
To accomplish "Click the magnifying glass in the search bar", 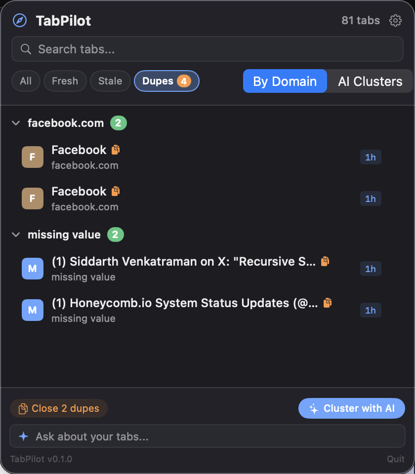I will [x=26, y=49].
